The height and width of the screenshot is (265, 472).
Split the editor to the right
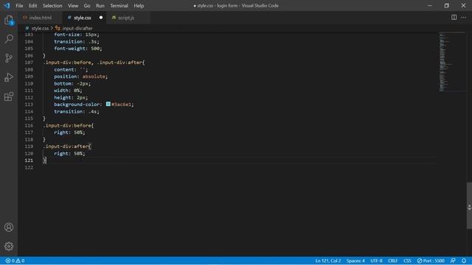click(454, 18)
